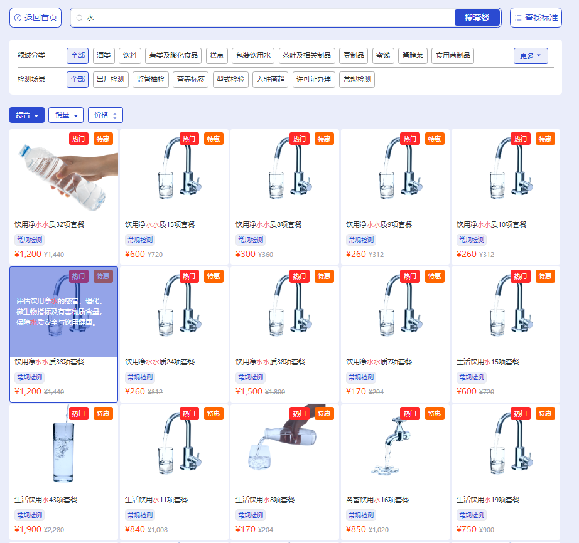This screenshot has width=579, height=543.
Task: Expand the 更多 categories dropdown
Action: click(531, 56)
